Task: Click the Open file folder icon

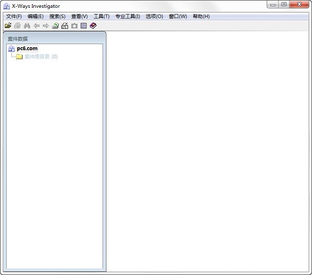Action: click(8, 25)
